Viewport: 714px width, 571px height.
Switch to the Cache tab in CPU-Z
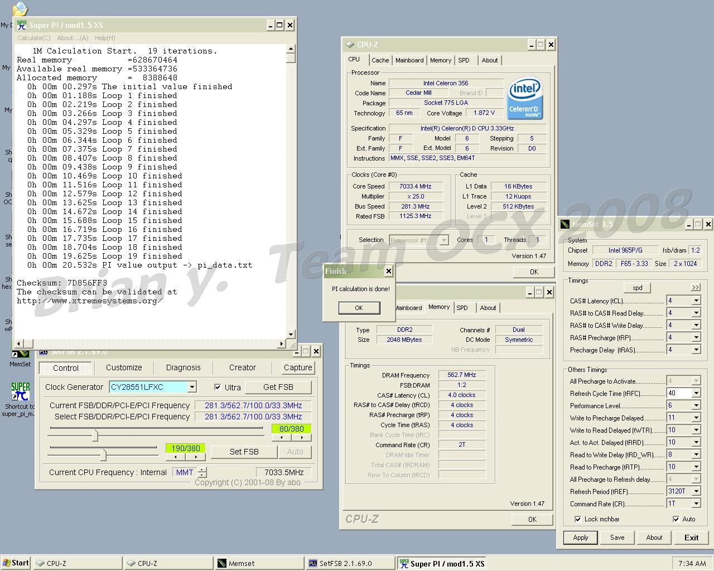pyautogui.click(x=380, y=60)
